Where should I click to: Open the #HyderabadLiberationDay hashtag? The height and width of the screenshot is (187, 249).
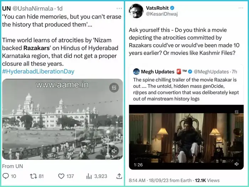[x=38, y=71]
